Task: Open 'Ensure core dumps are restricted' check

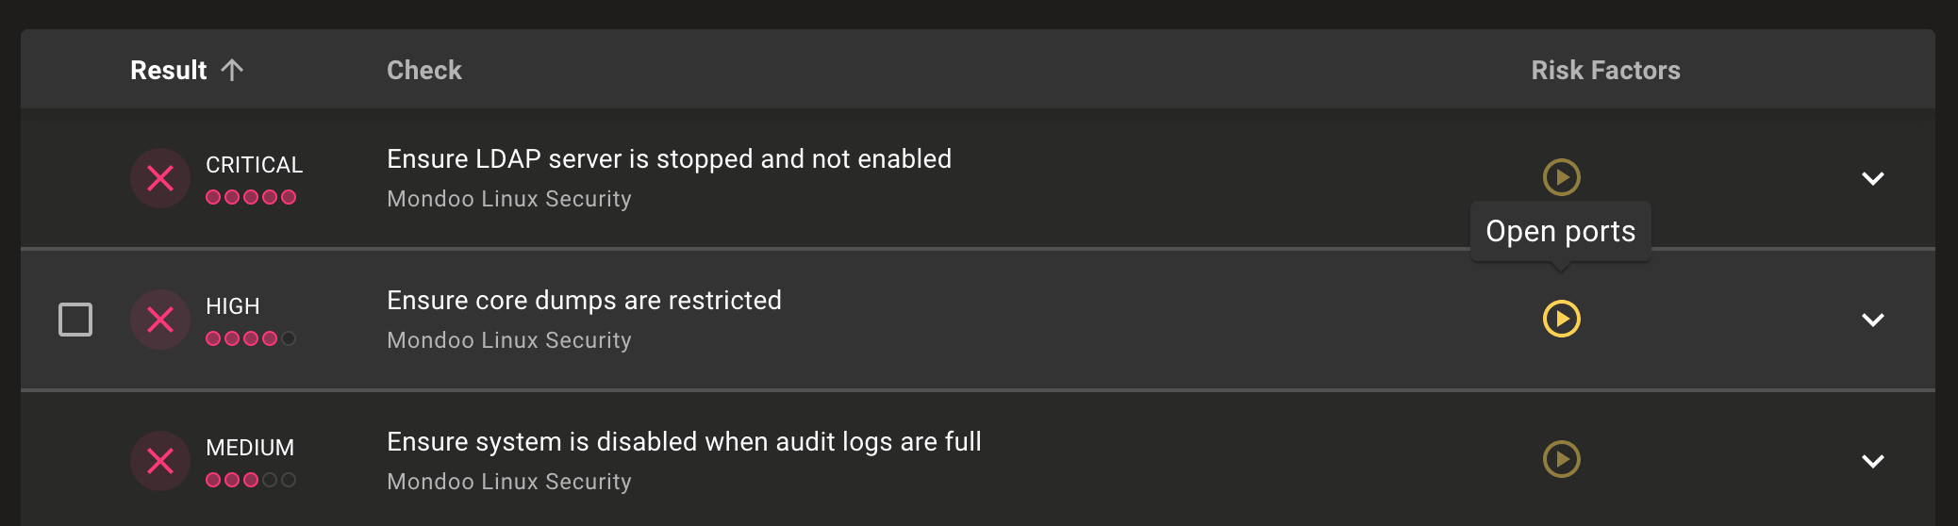Action: 584,301
